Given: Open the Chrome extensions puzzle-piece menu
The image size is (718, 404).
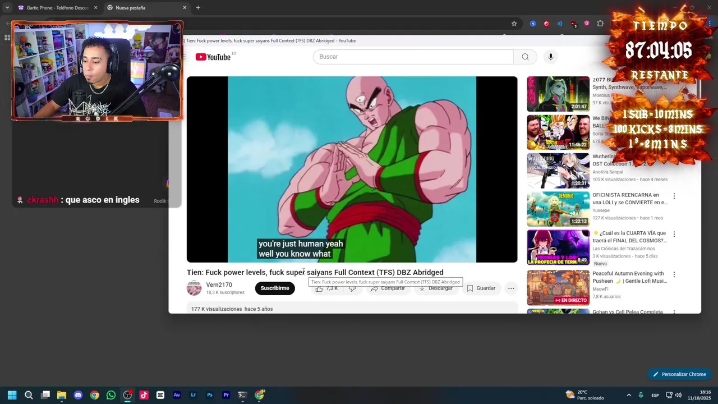Looking at the screenshot, I should click(600, 24).
